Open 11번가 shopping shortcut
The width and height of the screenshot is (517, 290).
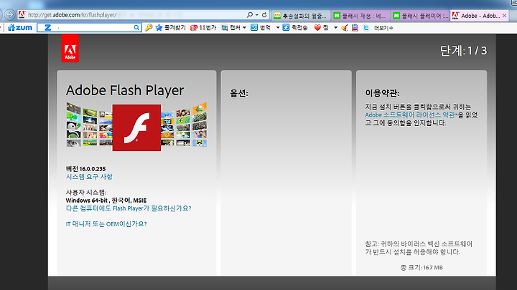click(203, 28)
